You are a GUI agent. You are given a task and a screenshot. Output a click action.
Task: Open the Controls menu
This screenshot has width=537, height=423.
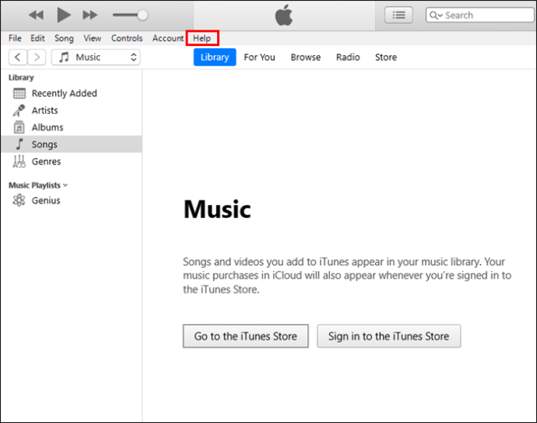click(127, 38)
